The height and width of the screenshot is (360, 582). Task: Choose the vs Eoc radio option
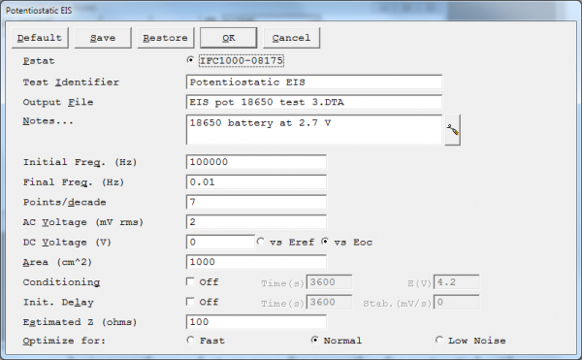(325, 242)
